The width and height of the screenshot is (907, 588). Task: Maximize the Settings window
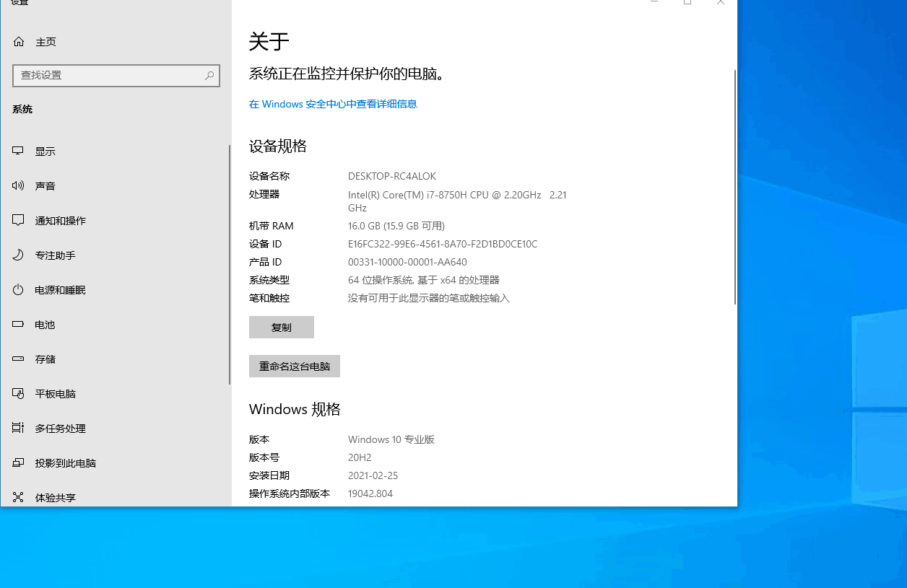point(687,2)
